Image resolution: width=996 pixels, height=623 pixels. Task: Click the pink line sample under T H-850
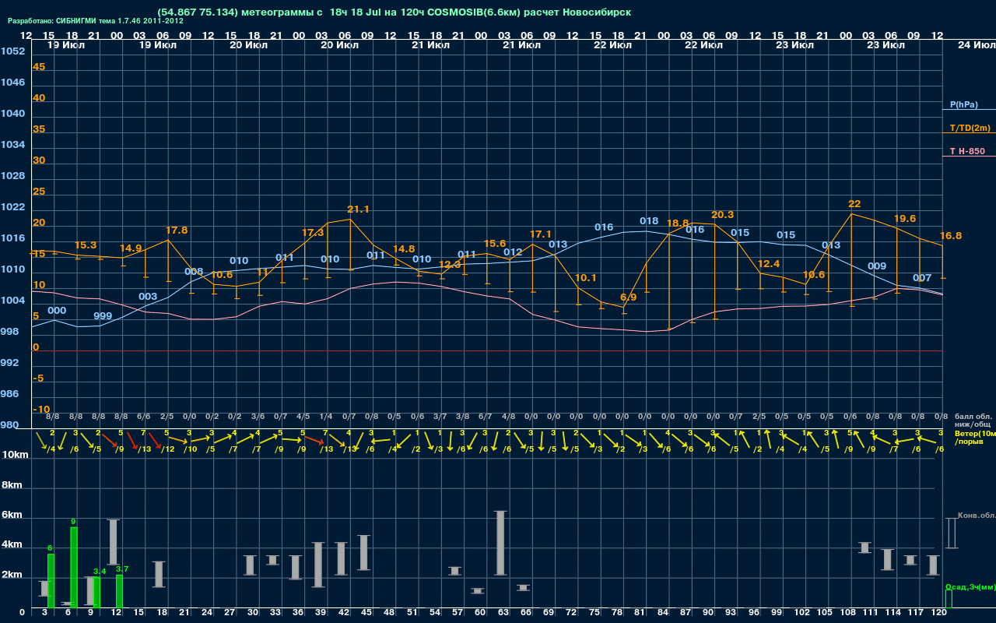pyautogui.click(x=969, y=157)
